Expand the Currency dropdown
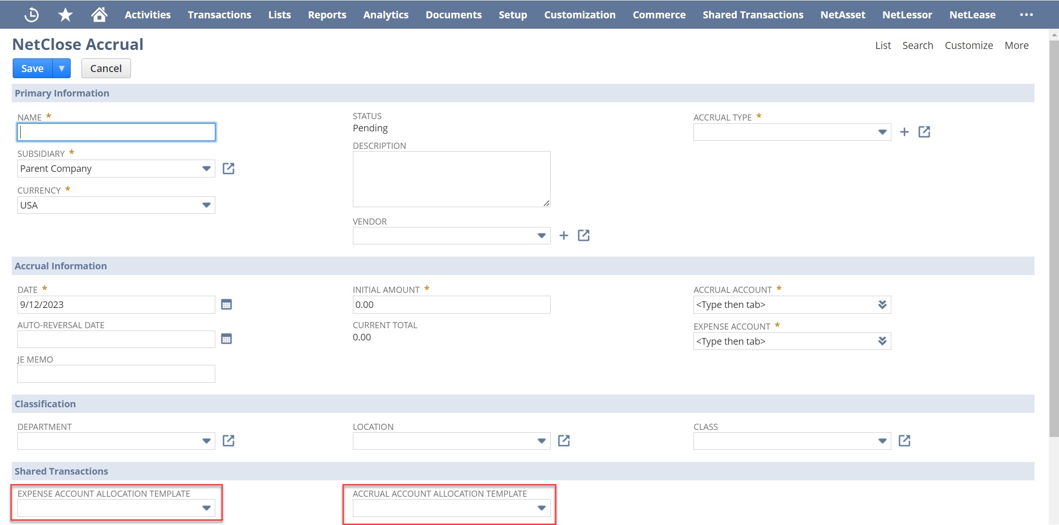Viewport: 1059px width, 525px height. point(206,205)
